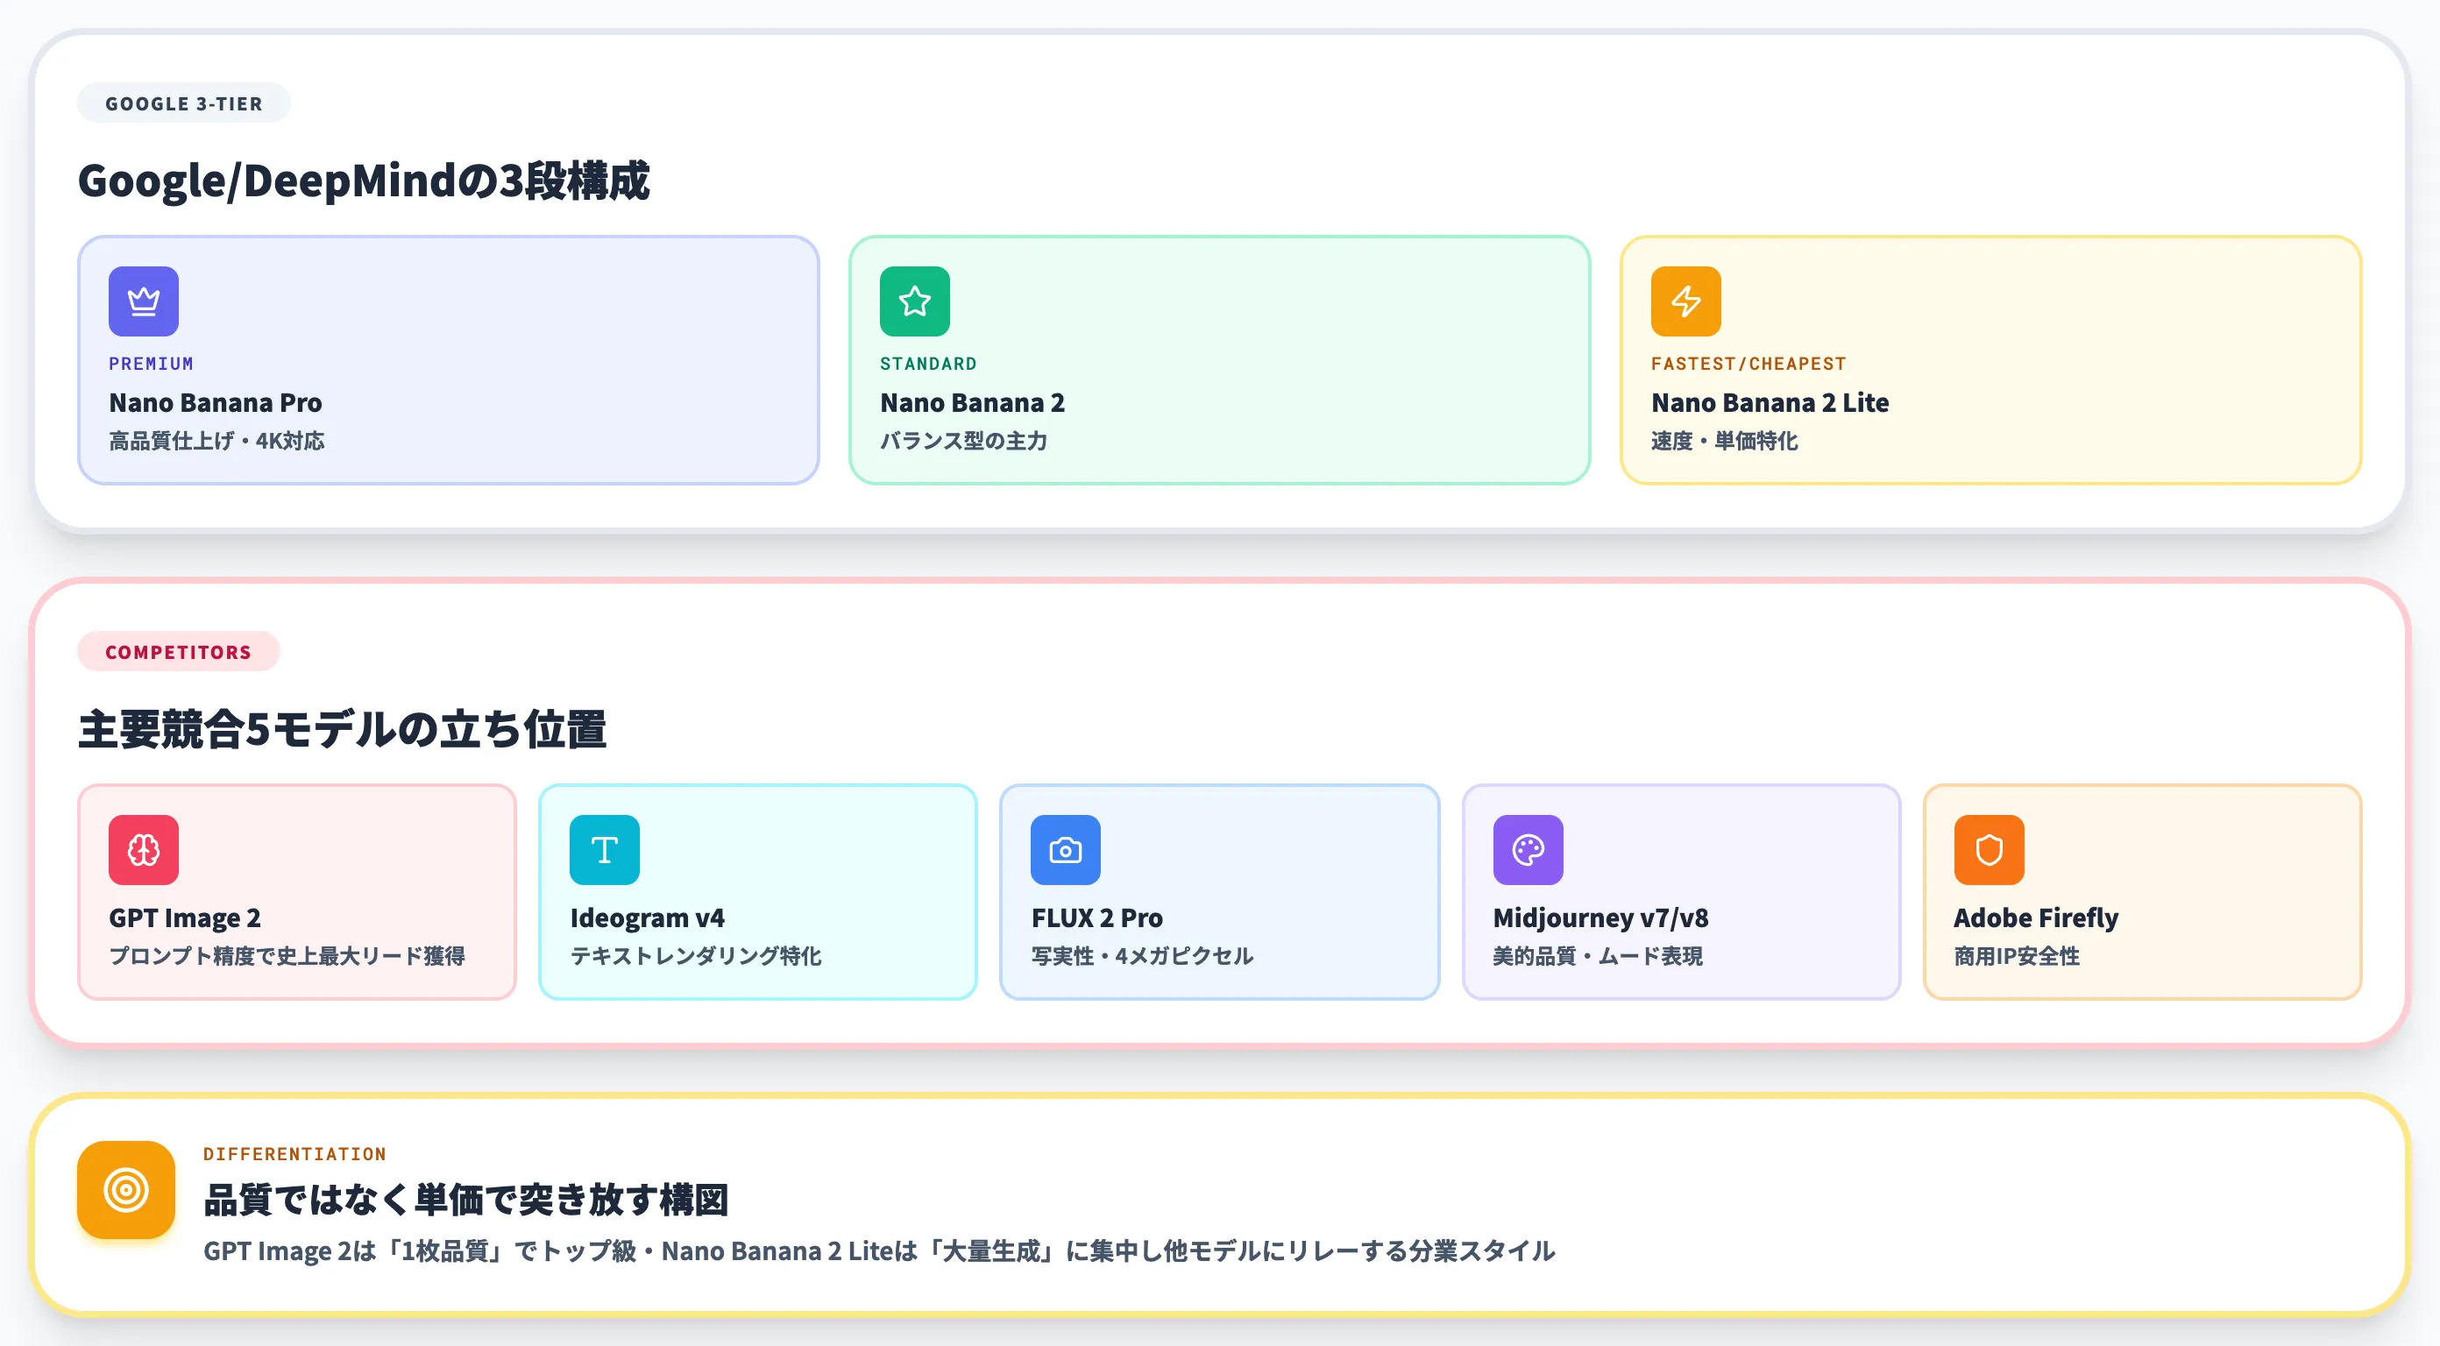Click the DIFFERENTIATION label
Image resolution: width=2440 pixels, height=1346 pixels.
pos(294,1154)
